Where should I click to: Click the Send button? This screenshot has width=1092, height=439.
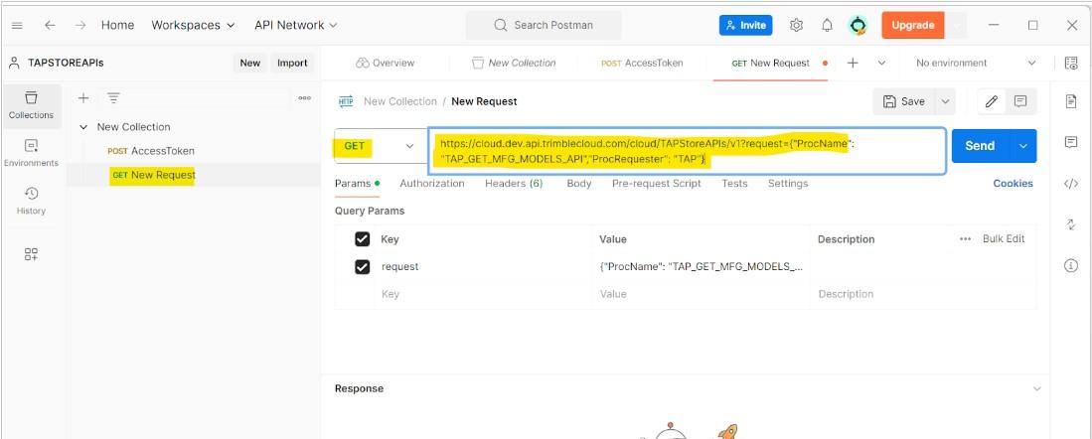point(980,146)
